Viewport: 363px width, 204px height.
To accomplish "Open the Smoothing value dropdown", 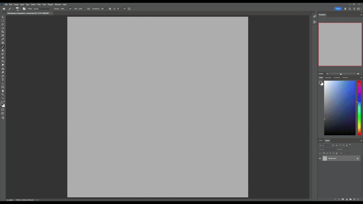I will click(106, 9).
